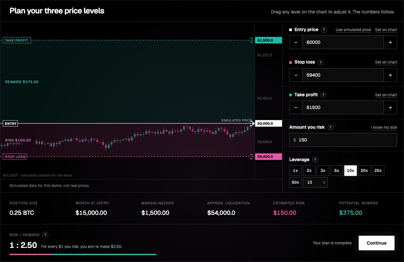Click the RISK $150.00 chart text
The image size is (404, 262).
(x=18, y=140)
